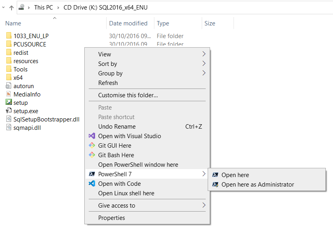Click the MediaInfo file icon
This screenshot has height=235, width=333.
[x=9, y=94]
